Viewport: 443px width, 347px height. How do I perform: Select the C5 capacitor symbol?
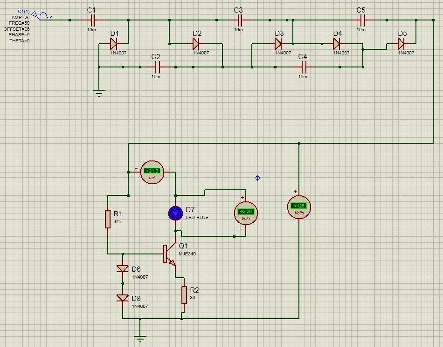click(363, 20)
